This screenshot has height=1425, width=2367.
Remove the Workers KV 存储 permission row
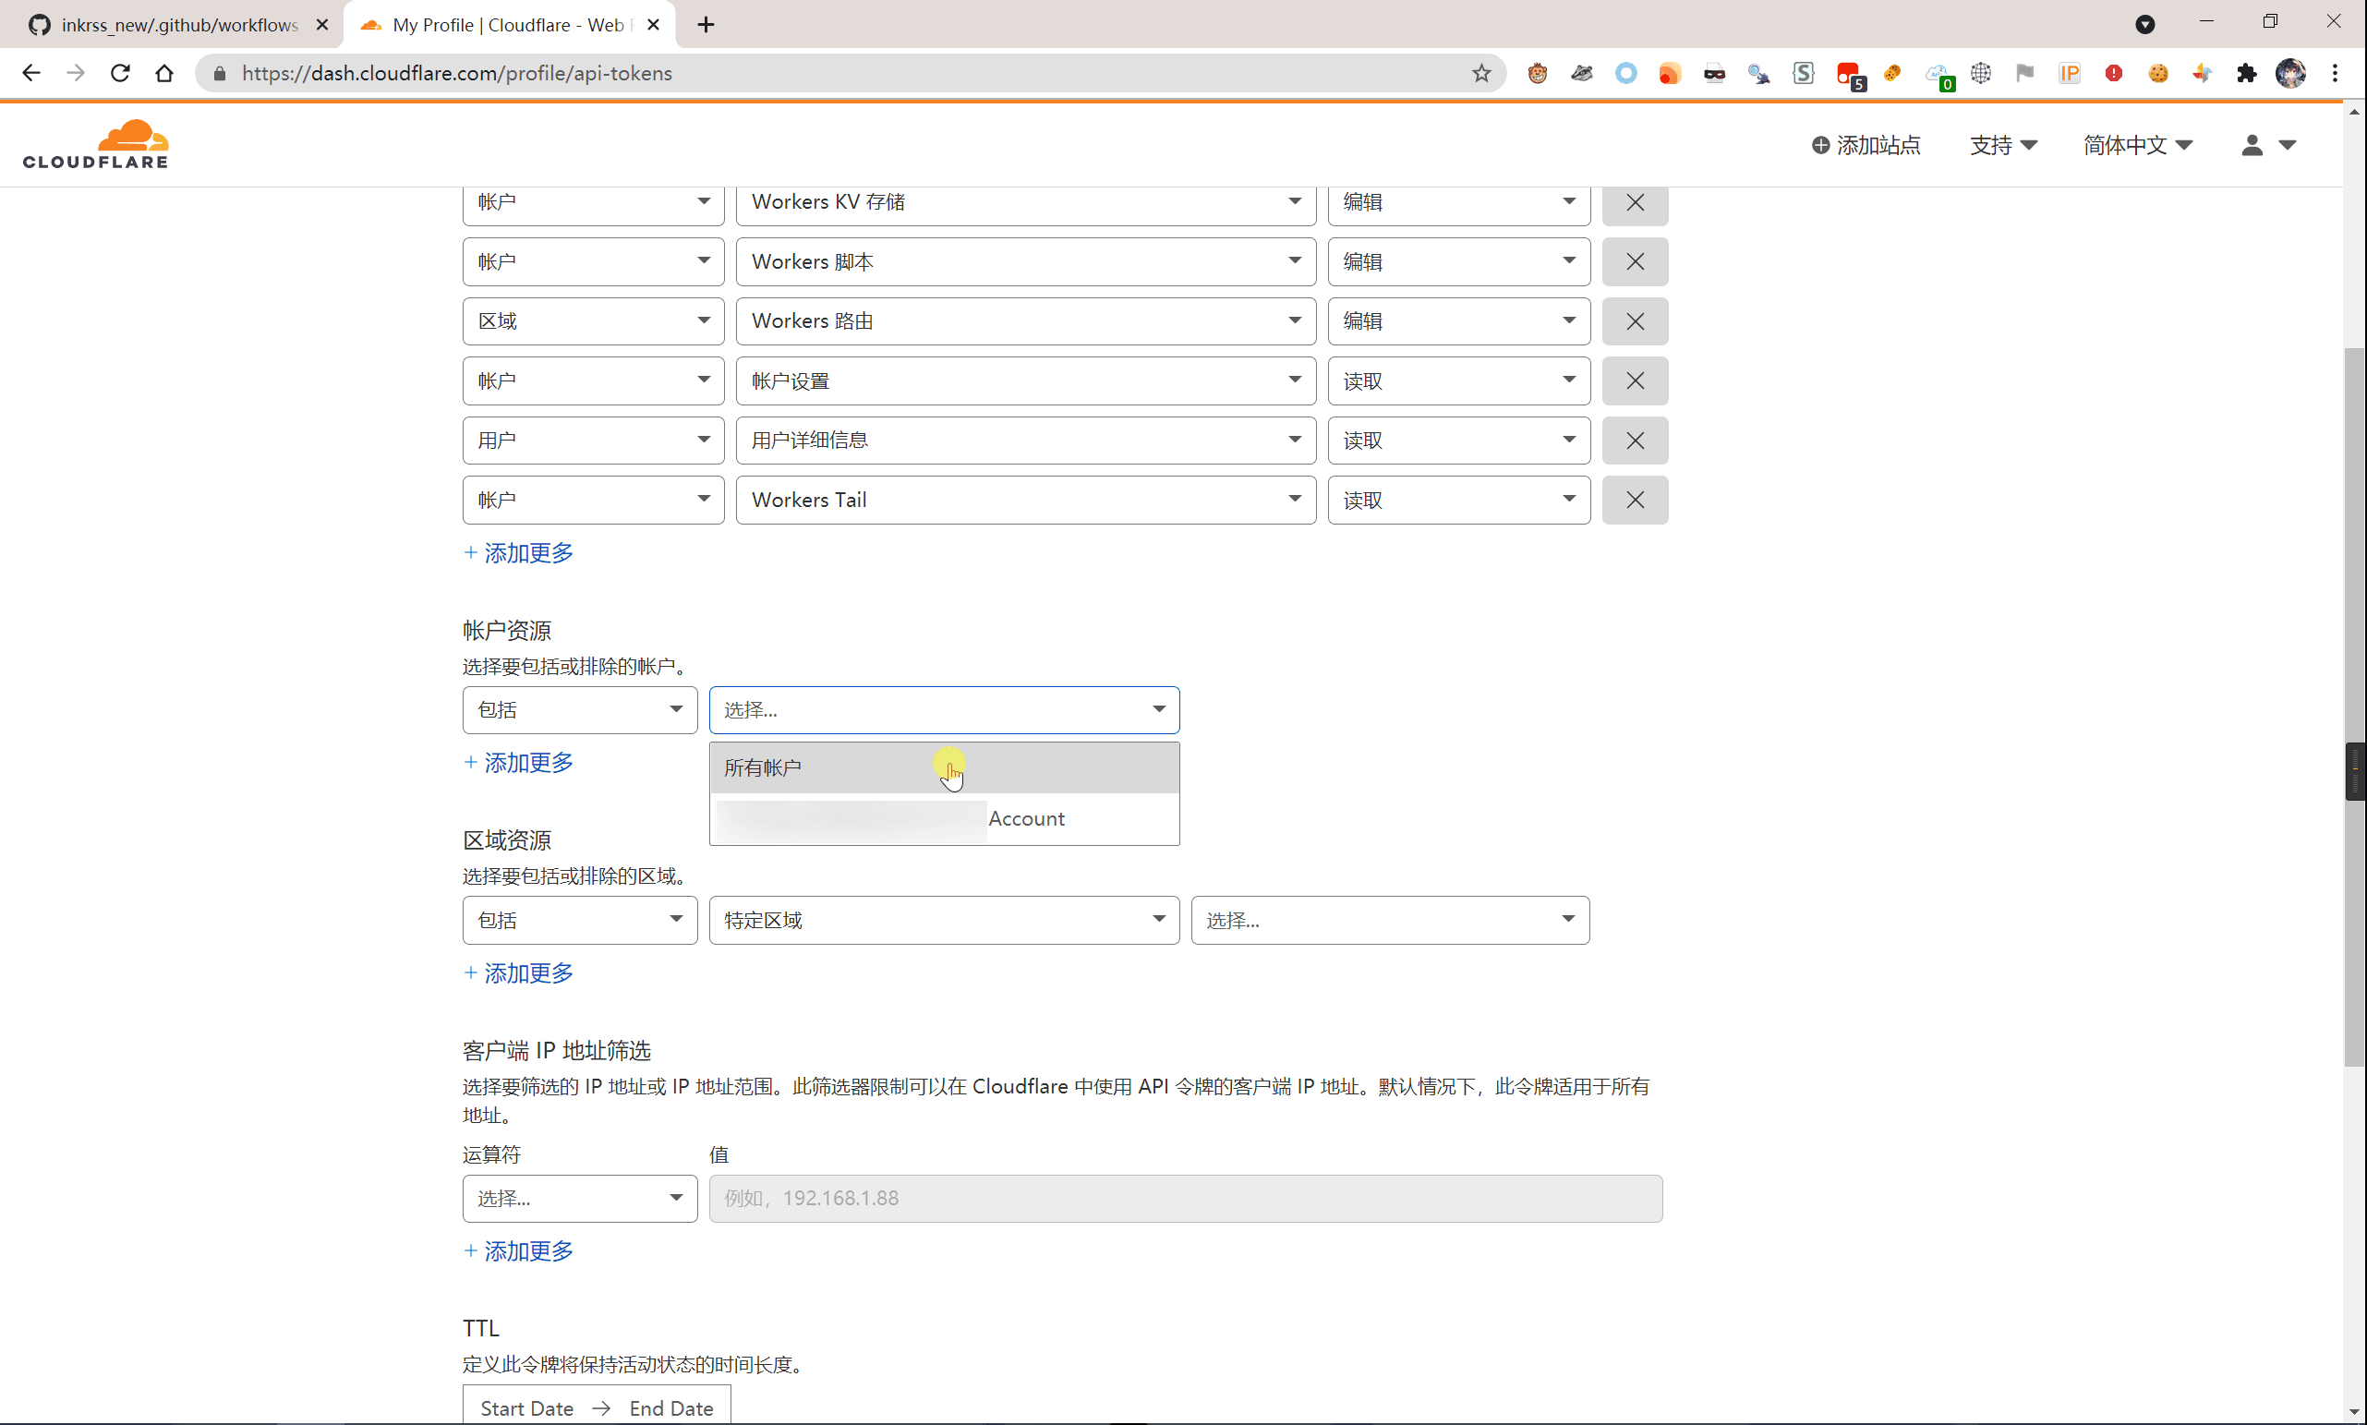1635,201
